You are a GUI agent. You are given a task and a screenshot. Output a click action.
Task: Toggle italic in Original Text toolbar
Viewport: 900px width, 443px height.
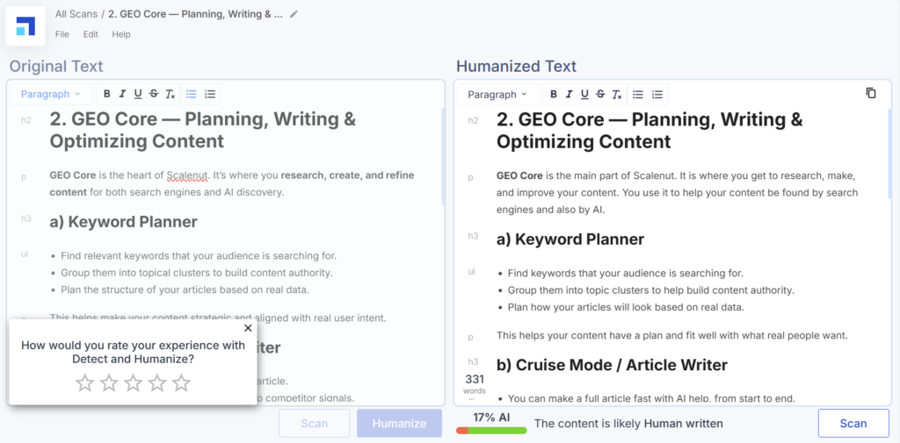click(x=123, y=94)
